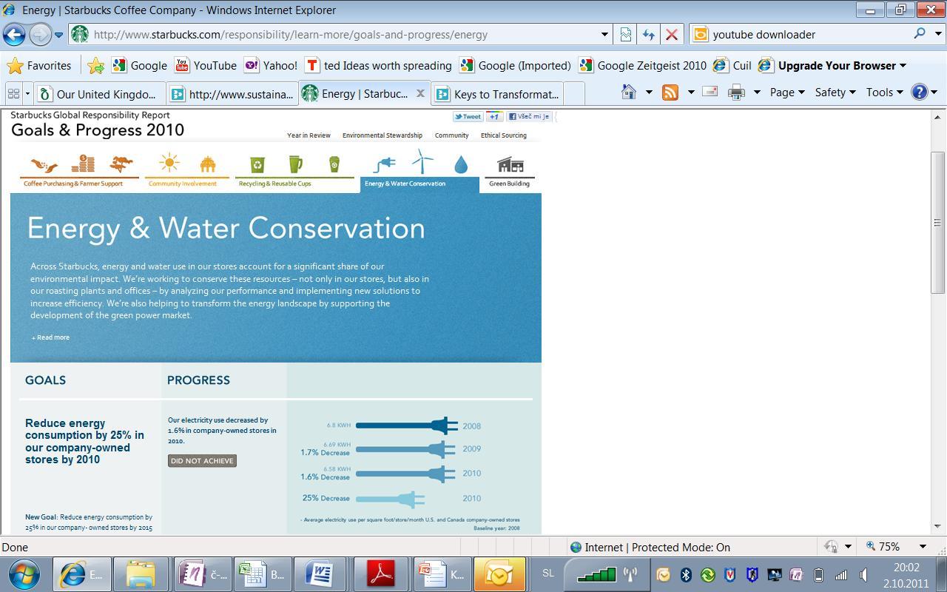The width and height of the screenshot is (947, 592).
Task: Open Environmental Stewardship nav link
Action: [382, 135]
